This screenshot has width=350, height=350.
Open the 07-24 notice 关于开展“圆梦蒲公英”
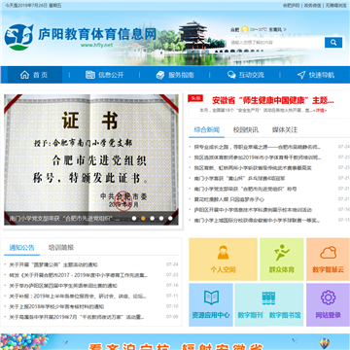point(53,264)
